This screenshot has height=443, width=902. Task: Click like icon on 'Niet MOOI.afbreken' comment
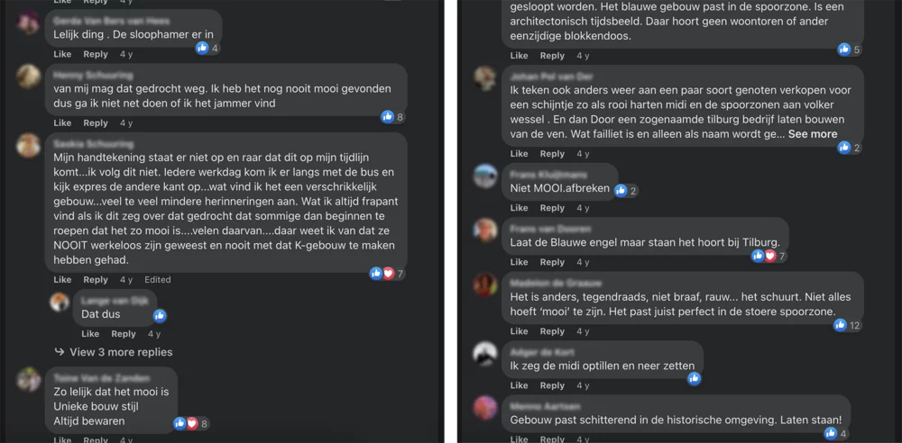[x=621, y=191]
